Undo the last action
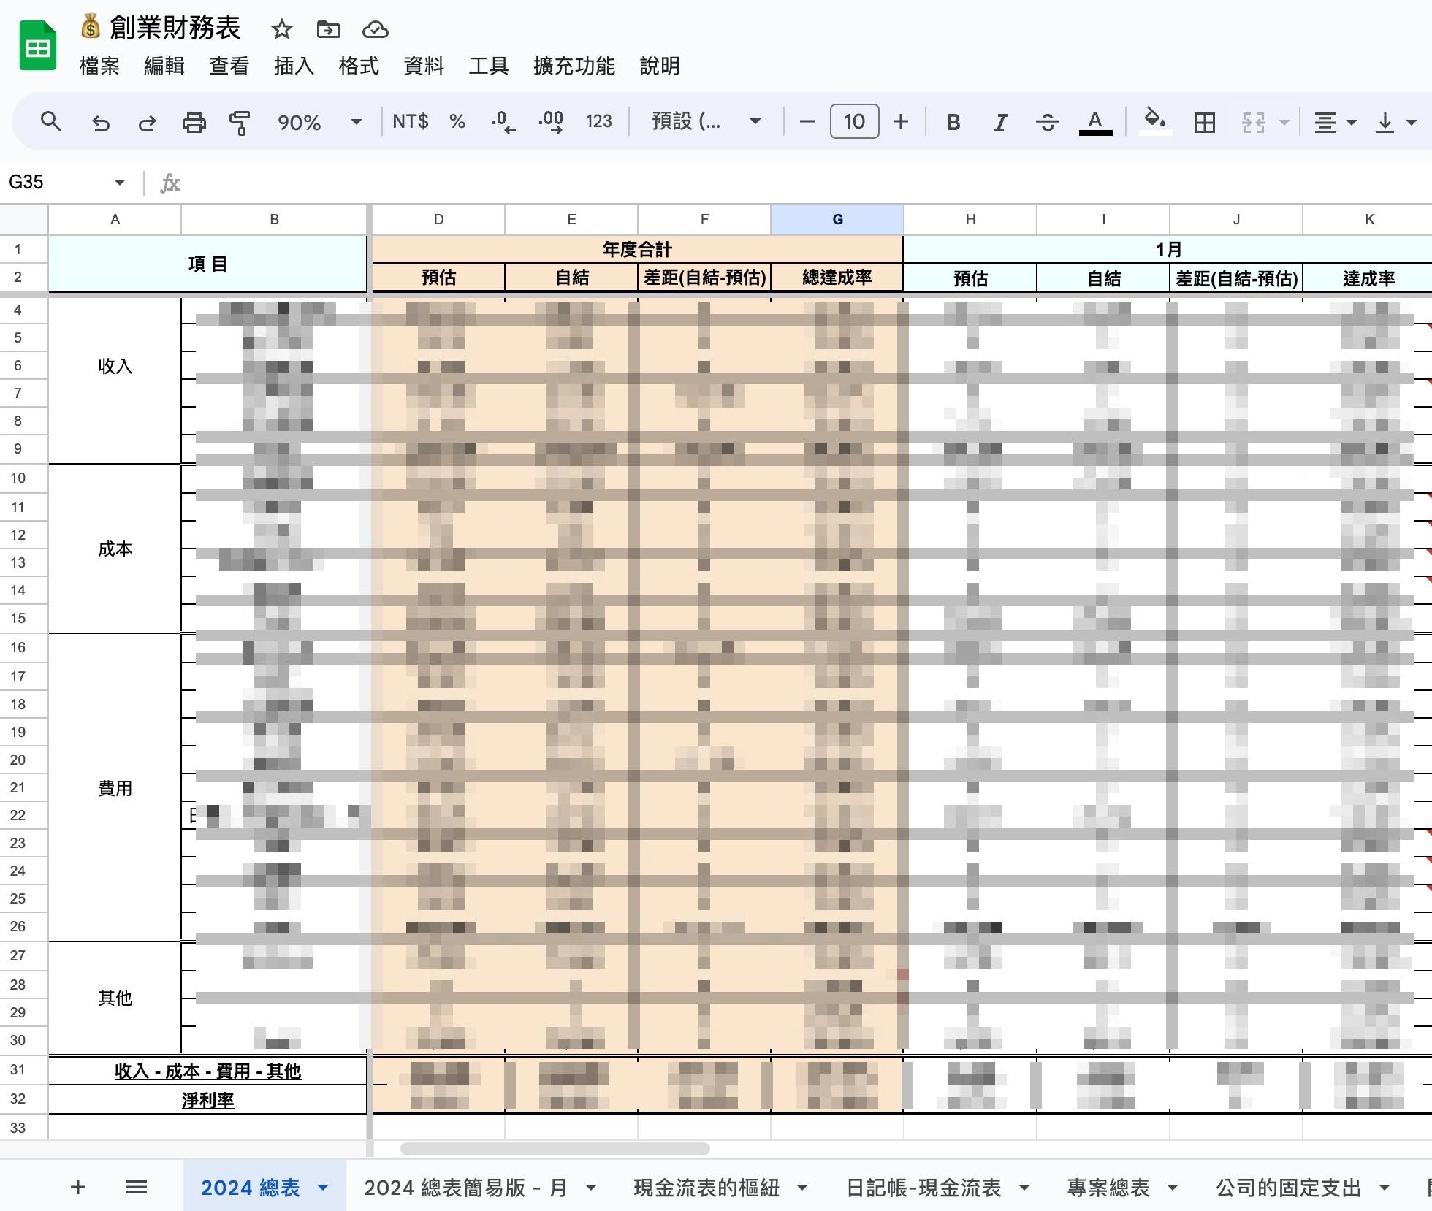This screenshot has width=1432, height=1211. [x=100, y=122]
